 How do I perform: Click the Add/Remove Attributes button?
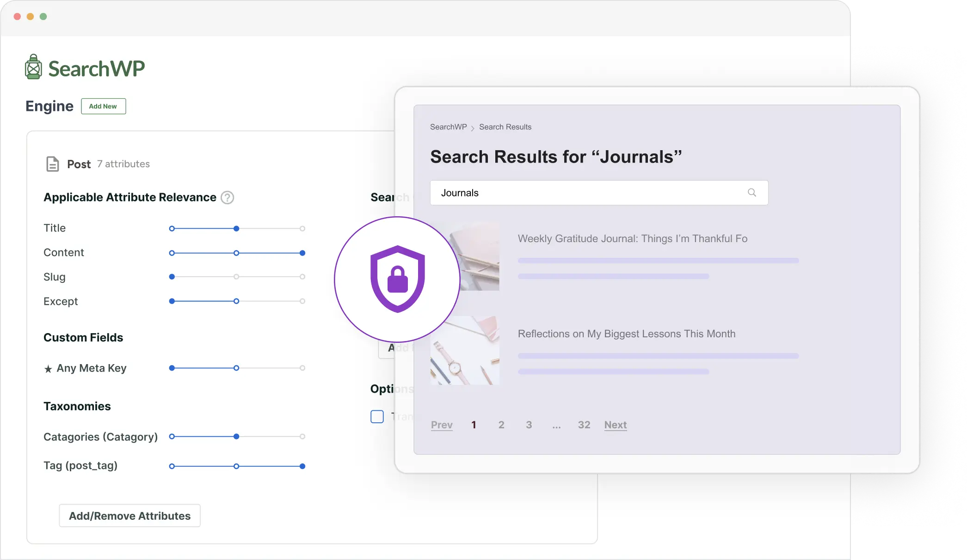129,516
